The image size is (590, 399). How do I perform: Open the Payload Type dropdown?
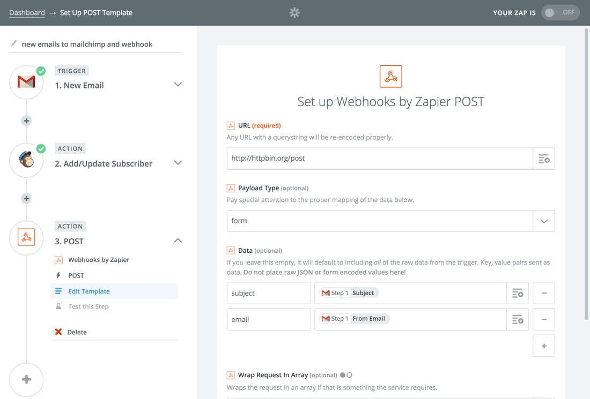[x=544, y=221]
